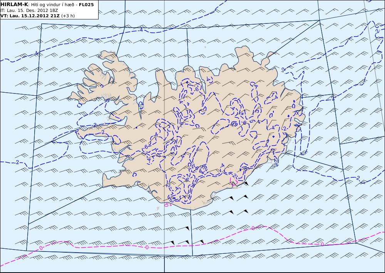This screenshot has width=385, height=273.
Task: Select the "IT: Lau. 15. Des. 2012 18Z" line
Action: pos(29,10)
